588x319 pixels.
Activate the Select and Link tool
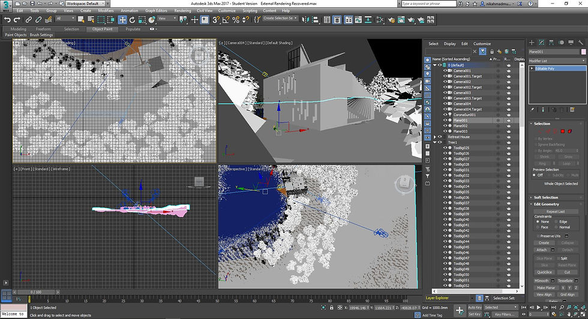(29, 20)
